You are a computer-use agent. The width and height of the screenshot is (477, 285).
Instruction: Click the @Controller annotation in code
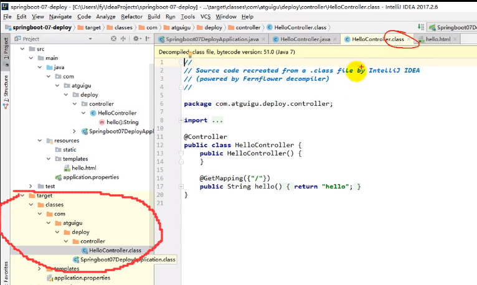click(205, 137)
